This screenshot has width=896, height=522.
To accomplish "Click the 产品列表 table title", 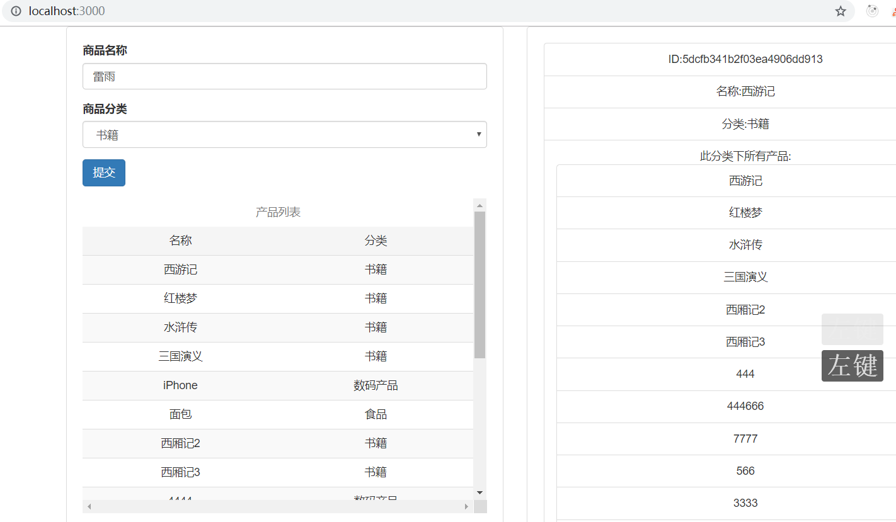I will (x=278, y=212).
